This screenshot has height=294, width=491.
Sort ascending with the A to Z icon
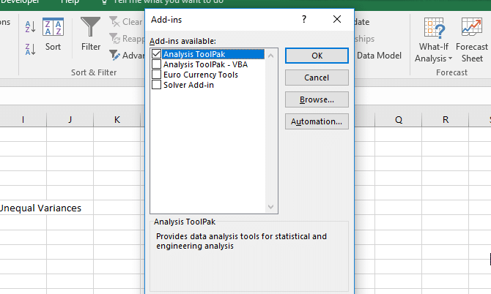[x=30, y=27]
